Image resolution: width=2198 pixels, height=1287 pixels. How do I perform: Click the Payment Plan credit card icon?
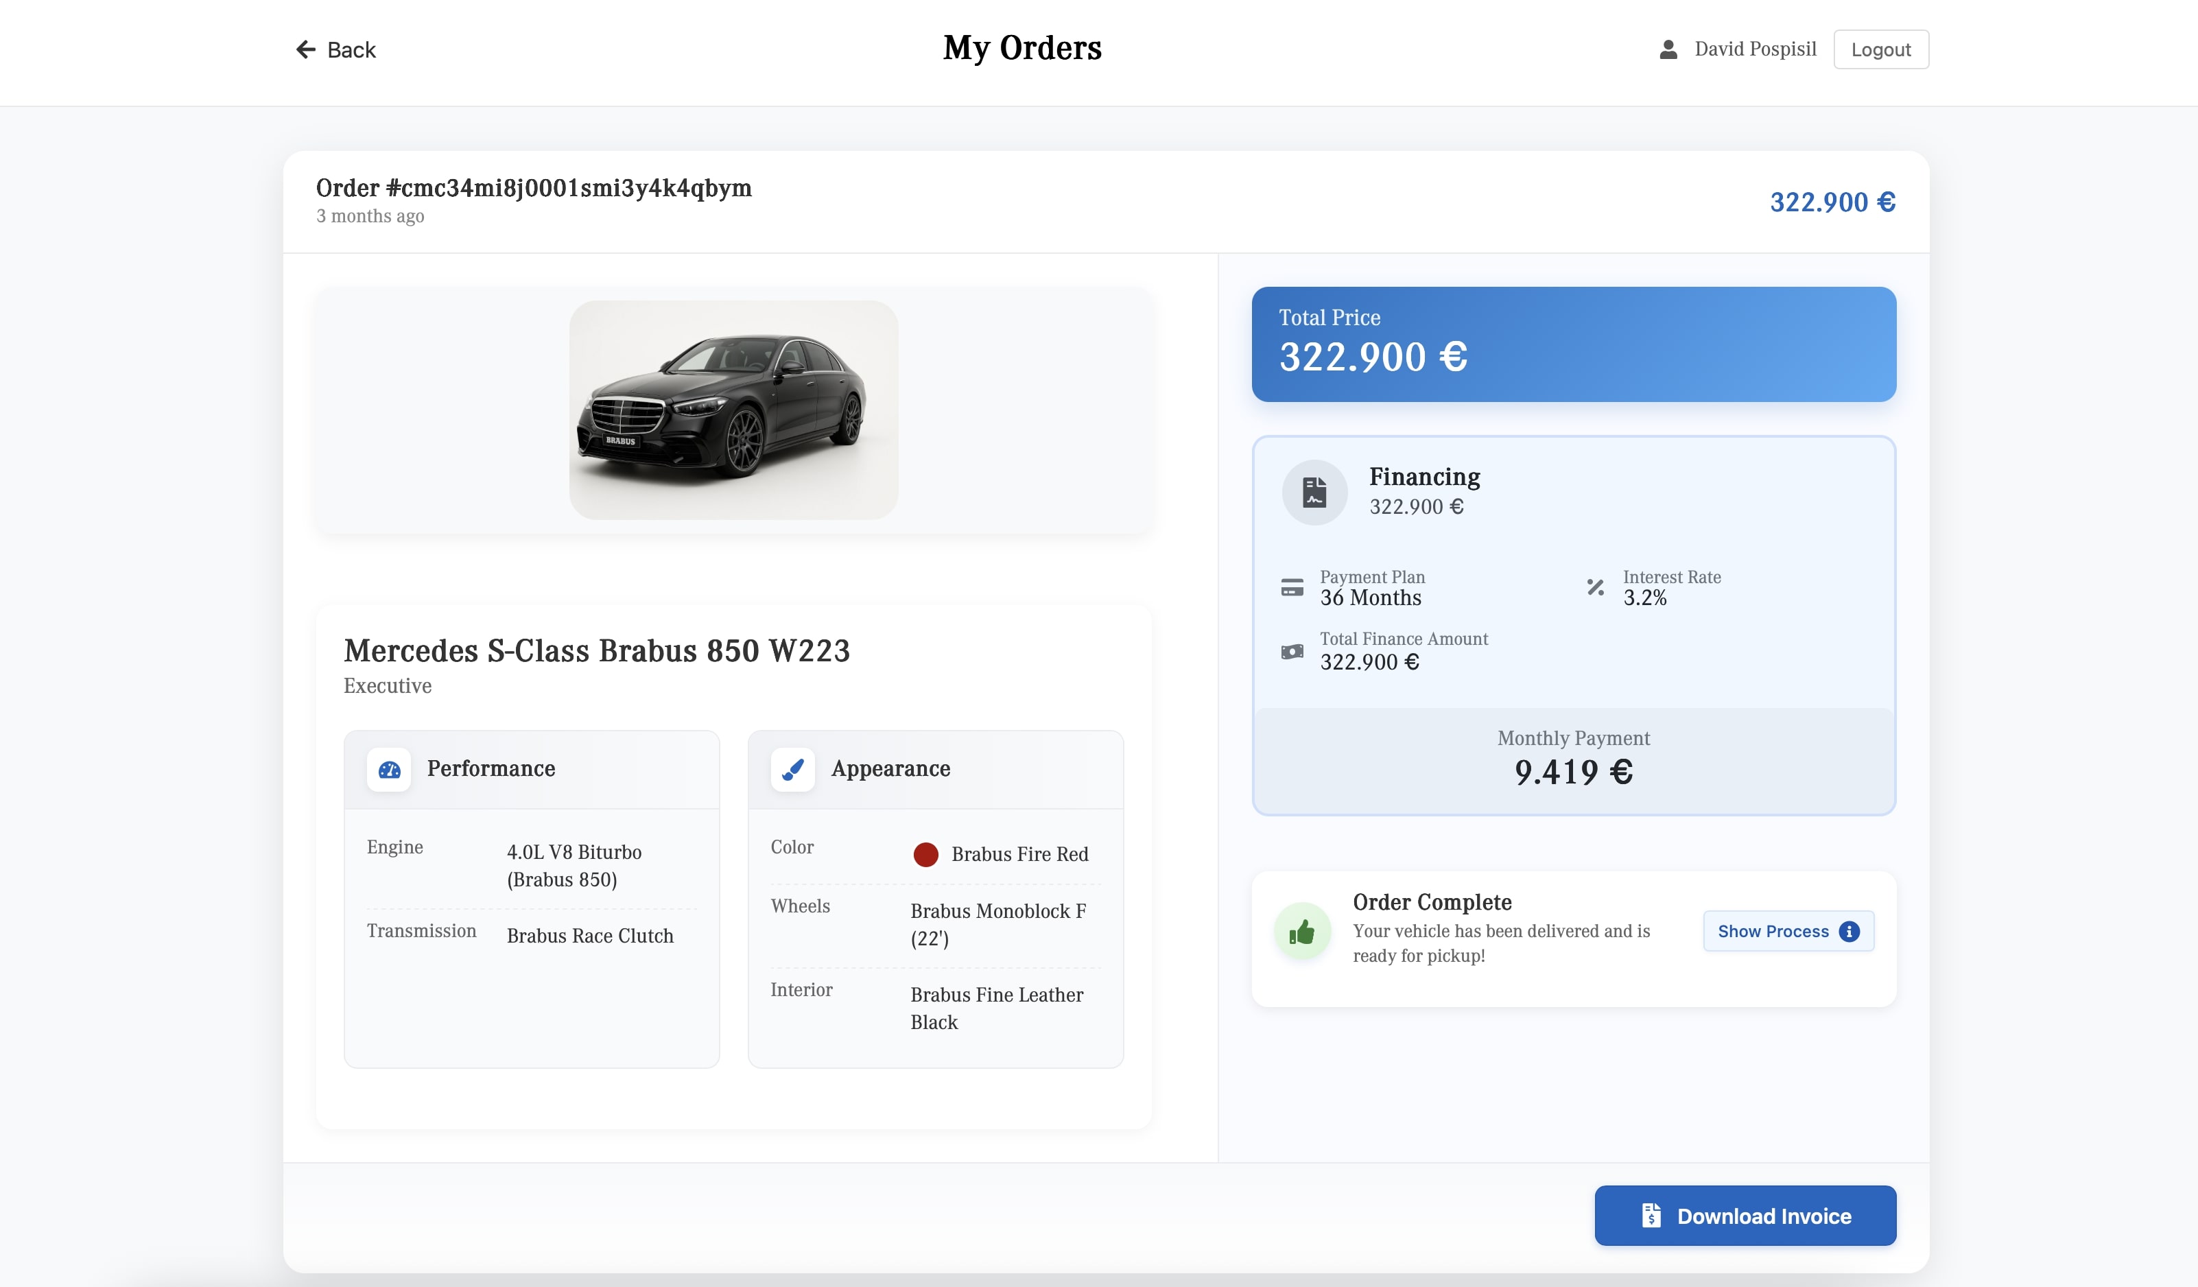1292,587
